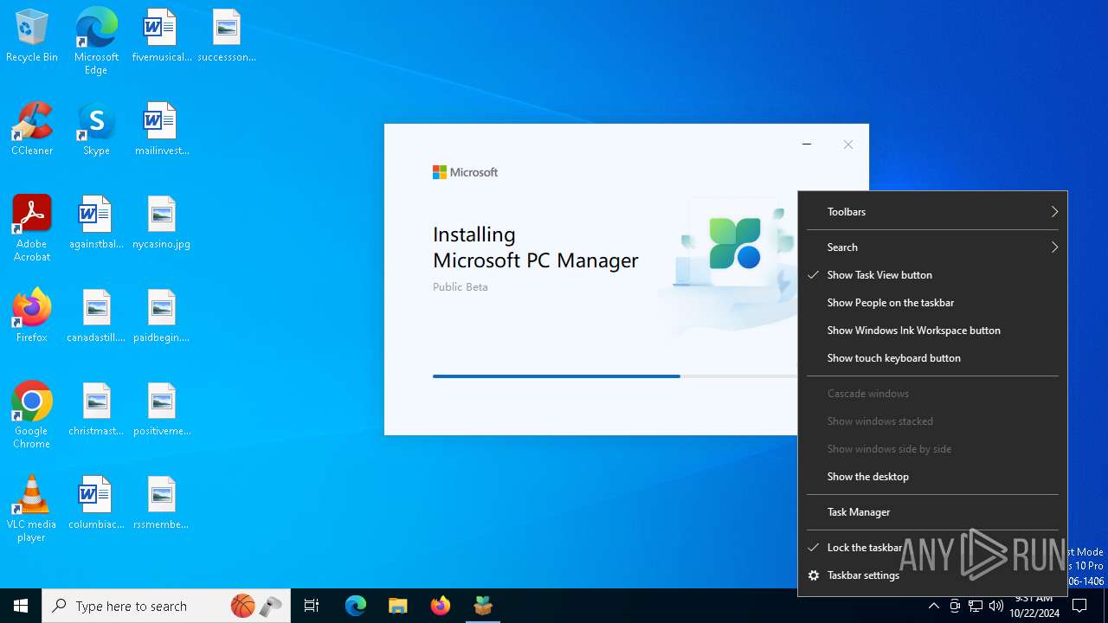Select the columbiac Word document
Screen dimensions: 1108x623
pyautogui.click(x=96, y=504)
